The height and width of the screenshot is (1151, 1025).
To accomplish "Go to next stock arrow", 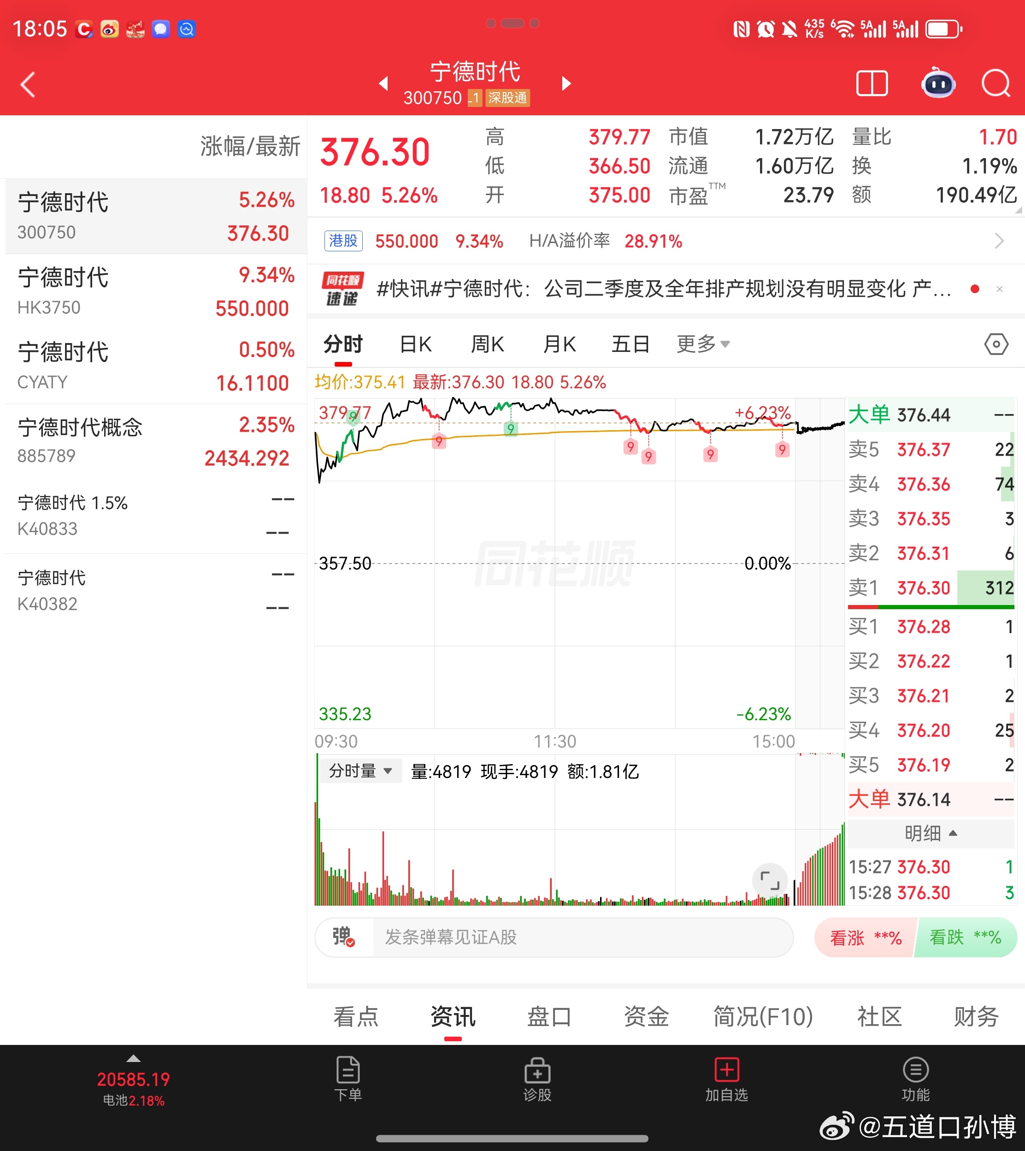I will pyautogui.click(x=566, y=83).
